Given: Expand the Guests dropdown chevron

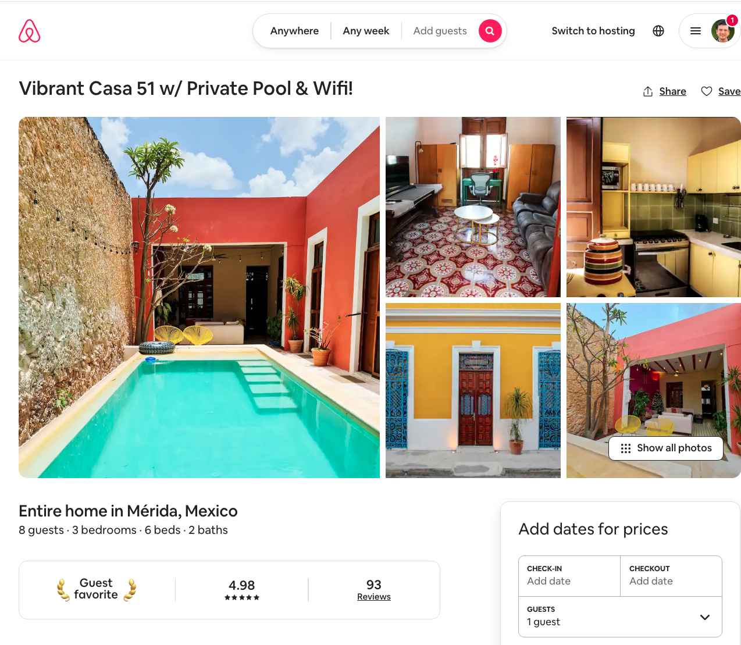Looking at the screenshot, I should pyautogui.click(x=705, y=617).
